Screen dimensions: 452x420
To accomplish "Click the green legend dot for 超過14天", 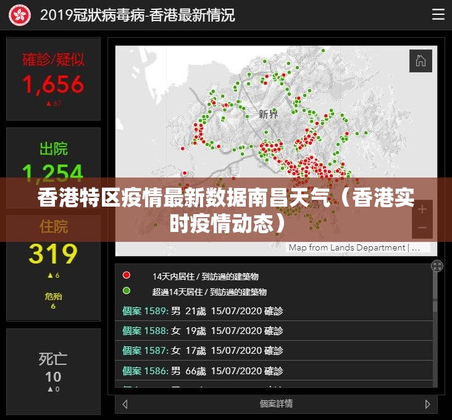I will tap(127, 291).
